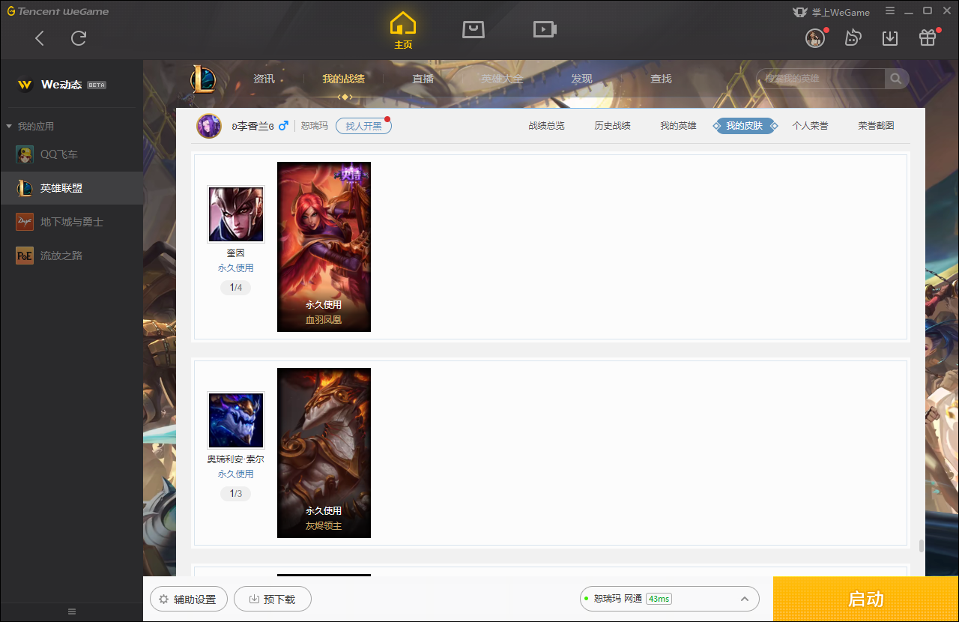Open the video live stream icon

tap(545, 29)
